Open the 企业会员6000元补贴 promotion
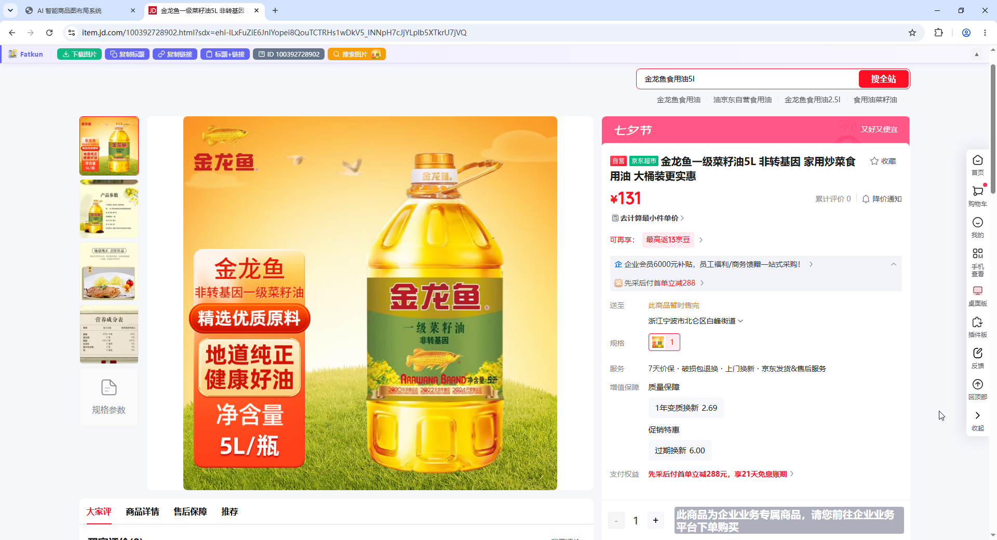The height and width of the screenshot is (540, 997). click(x=713, y=264)
